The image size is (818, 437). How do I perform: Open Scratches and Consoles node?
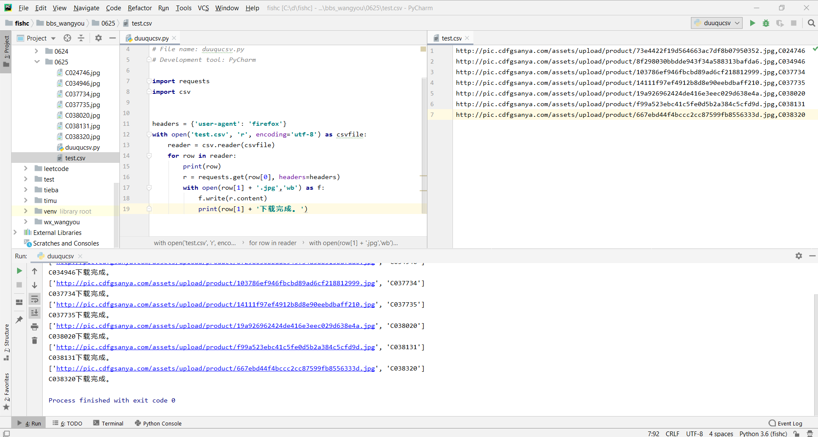pyautogui.click(x=66, y=243)
